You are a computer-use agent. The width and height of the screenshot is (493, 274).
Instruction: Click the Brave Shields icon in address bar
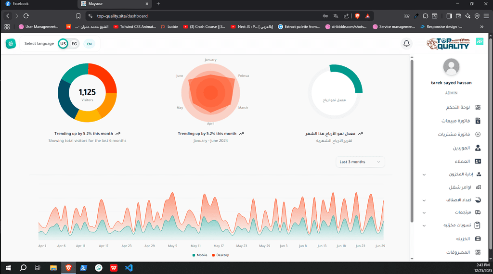click(x=357, y=16)
